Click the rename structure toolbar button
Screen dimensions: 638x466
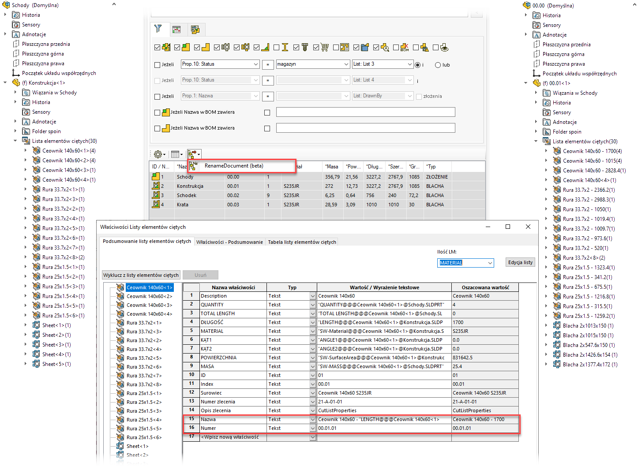tap(194, 154)
